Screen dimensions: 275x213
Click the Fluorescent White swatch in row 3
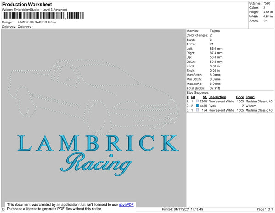pos(198,110)
